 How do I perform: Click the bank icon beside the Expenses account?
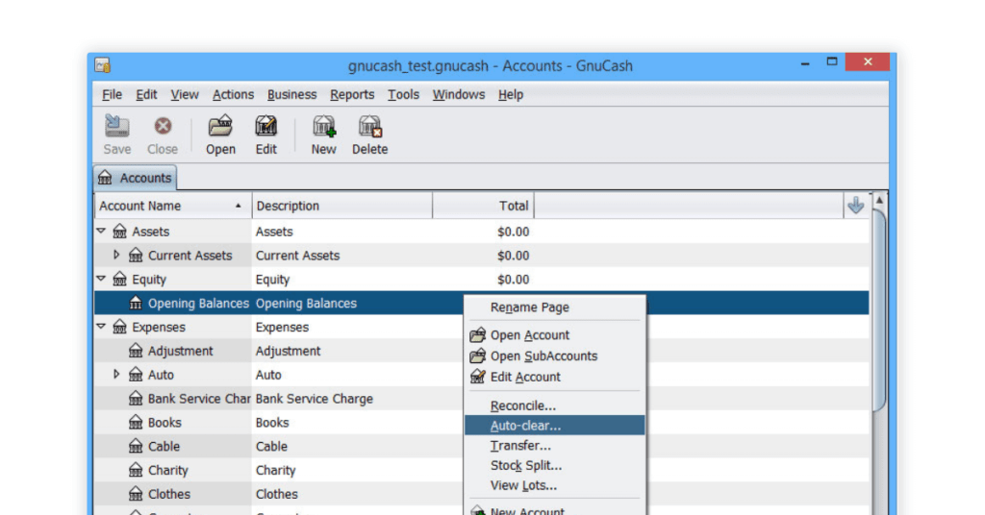119,327
